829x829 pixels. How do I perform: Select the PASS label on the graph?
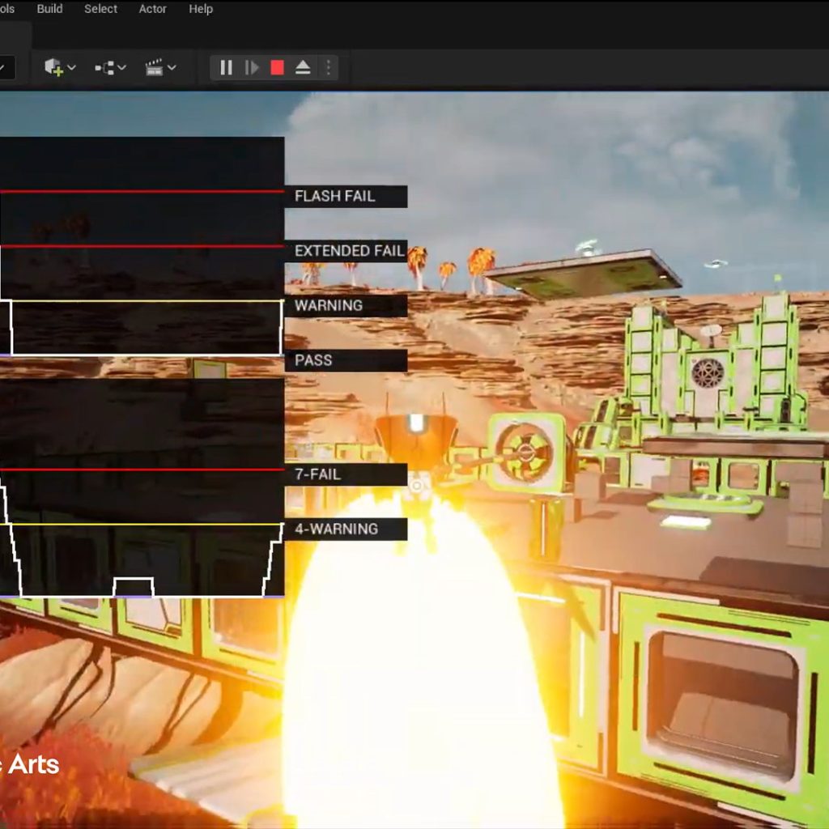[x=313, y=360]
